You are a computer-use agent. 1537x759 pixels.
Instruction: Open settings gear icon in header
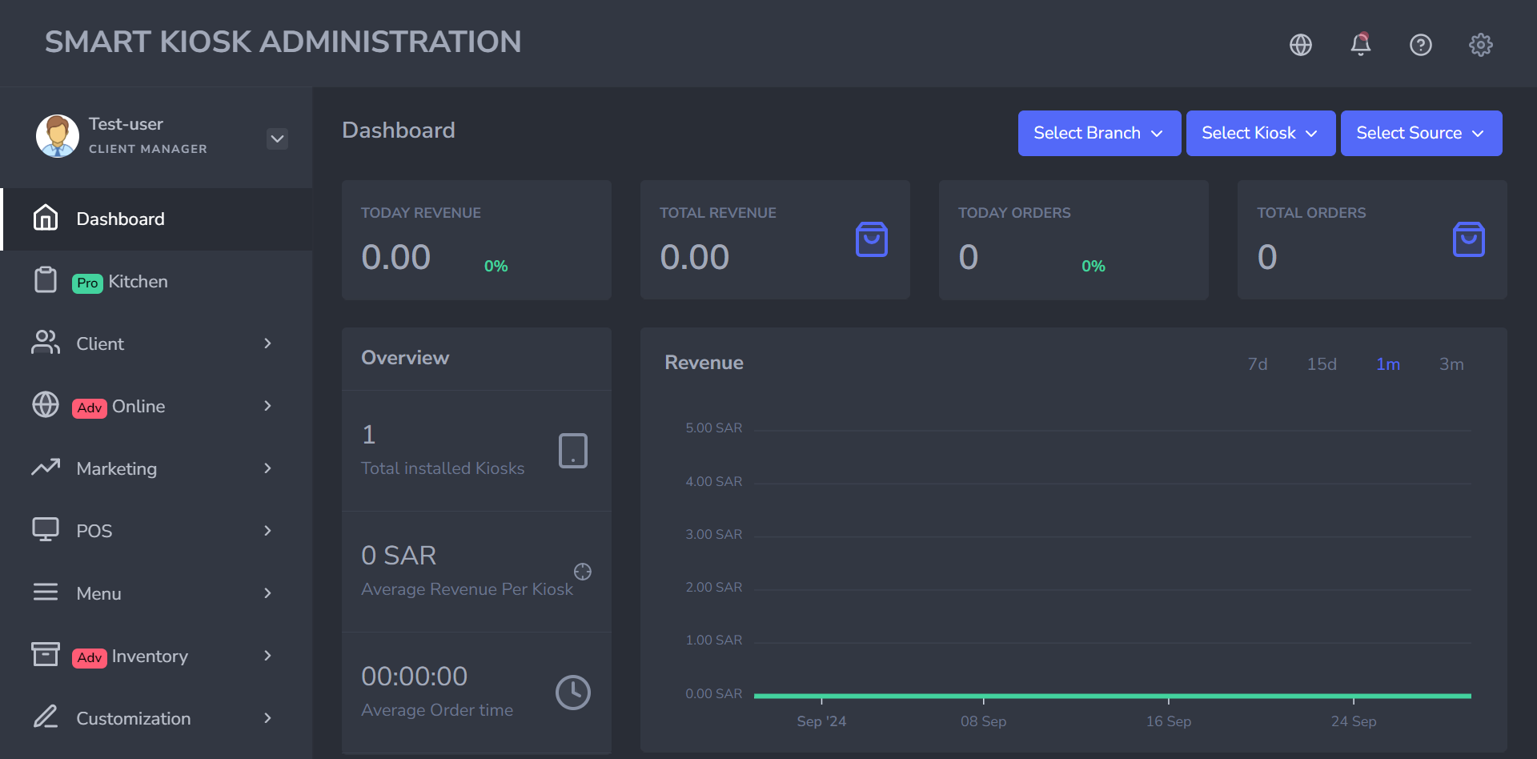tap(1481, 45)
